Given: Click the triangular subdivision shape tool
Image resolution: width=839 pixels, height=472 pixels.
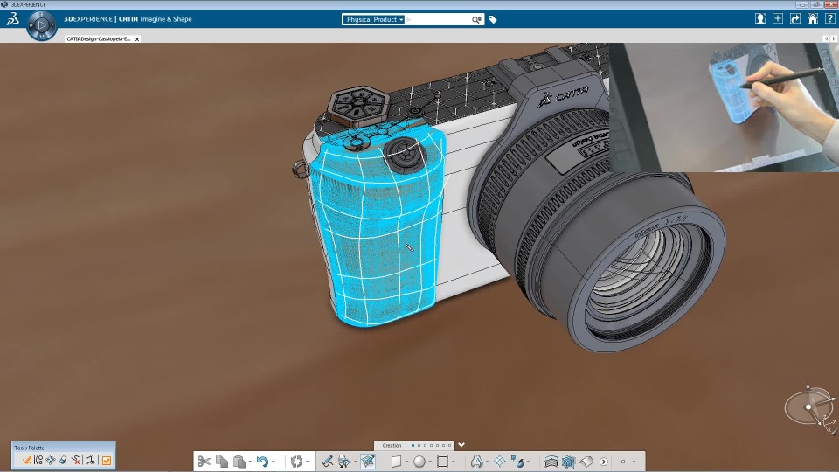Looking at the screenshot, I should 476,462.
